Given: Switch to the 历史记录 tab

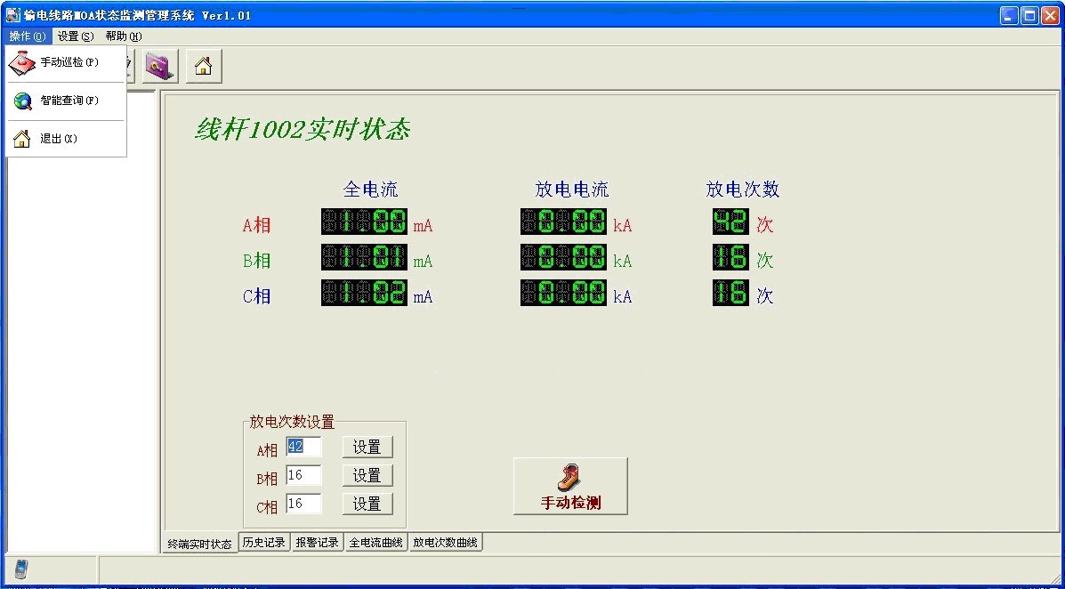Looking at the screenshot, I should 264,542.
